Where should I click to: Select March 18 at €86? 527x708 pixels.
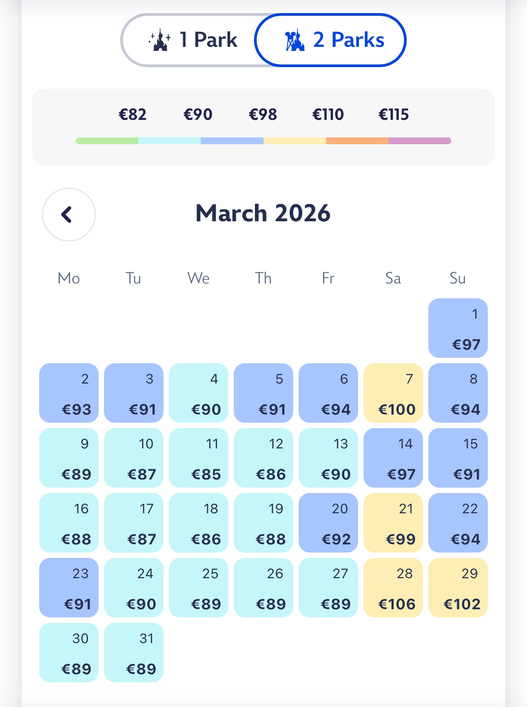(198, 523)
